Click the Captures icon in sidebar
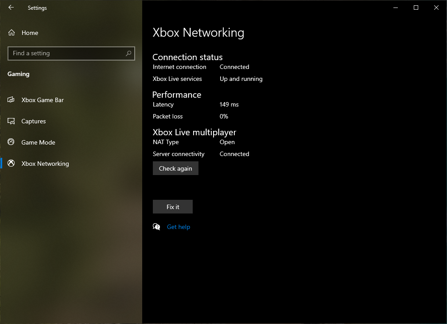This screenshot has height=324, width=447. (x=12, y=121)
